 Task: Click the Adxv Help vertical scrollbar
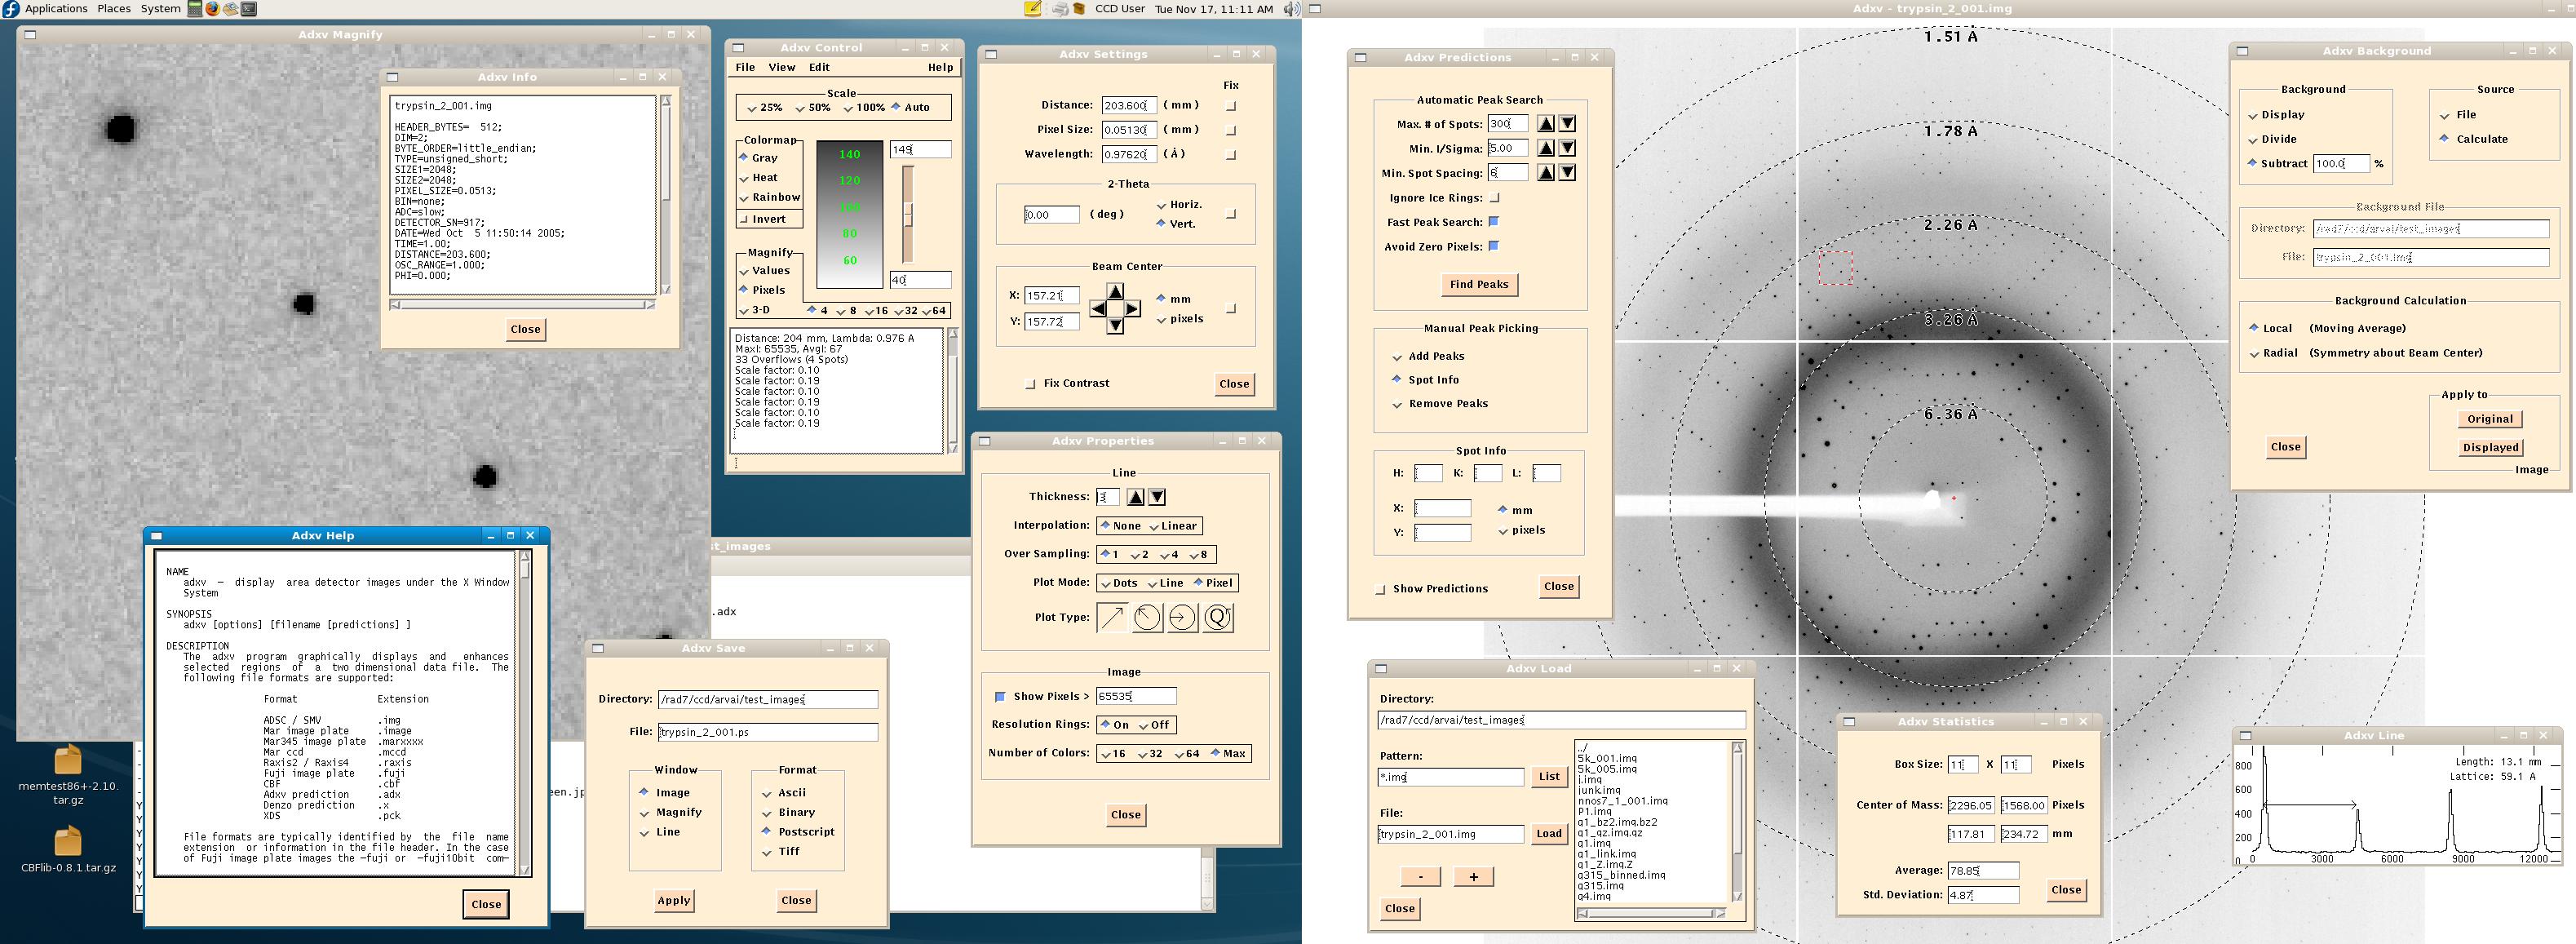click(524, 712)
